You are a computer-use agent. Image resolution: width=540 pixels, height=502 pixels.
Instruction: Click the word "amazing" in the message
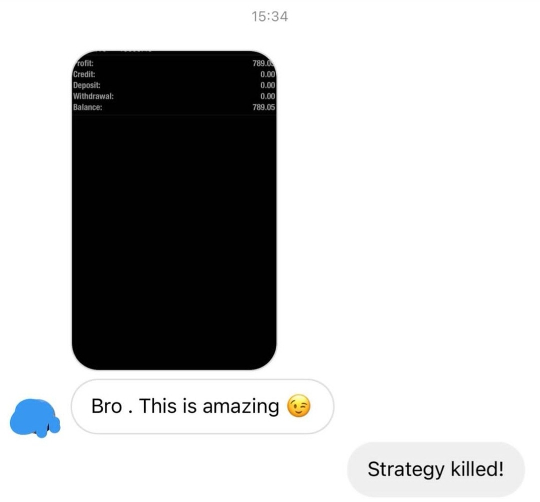tap(241, 406)
